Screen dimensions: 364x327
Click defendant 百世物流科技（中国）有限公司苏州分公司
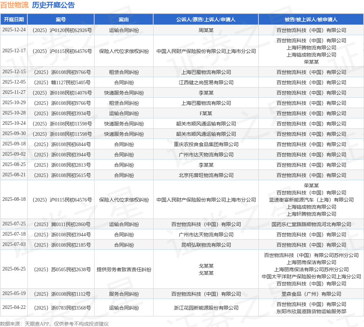[311, 255]
